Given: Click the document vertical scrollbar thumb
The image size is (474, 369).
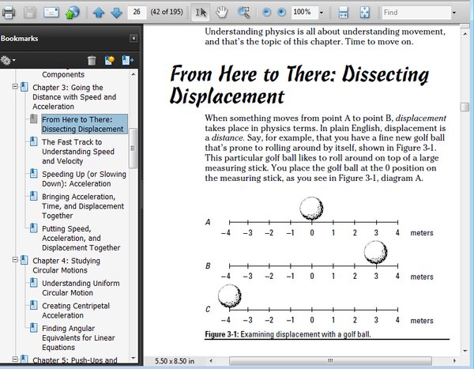Looking at the screenshot, I should click(x=465, y=107).
